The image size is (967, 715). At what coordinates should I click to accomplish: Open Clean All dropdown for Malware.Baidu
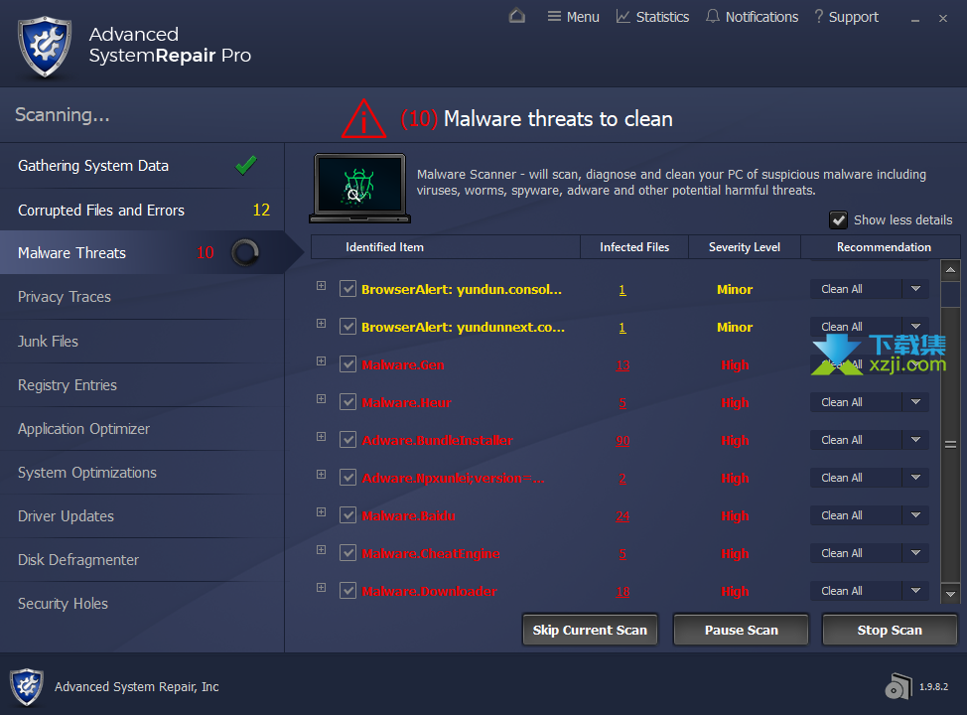coord(915,515)
